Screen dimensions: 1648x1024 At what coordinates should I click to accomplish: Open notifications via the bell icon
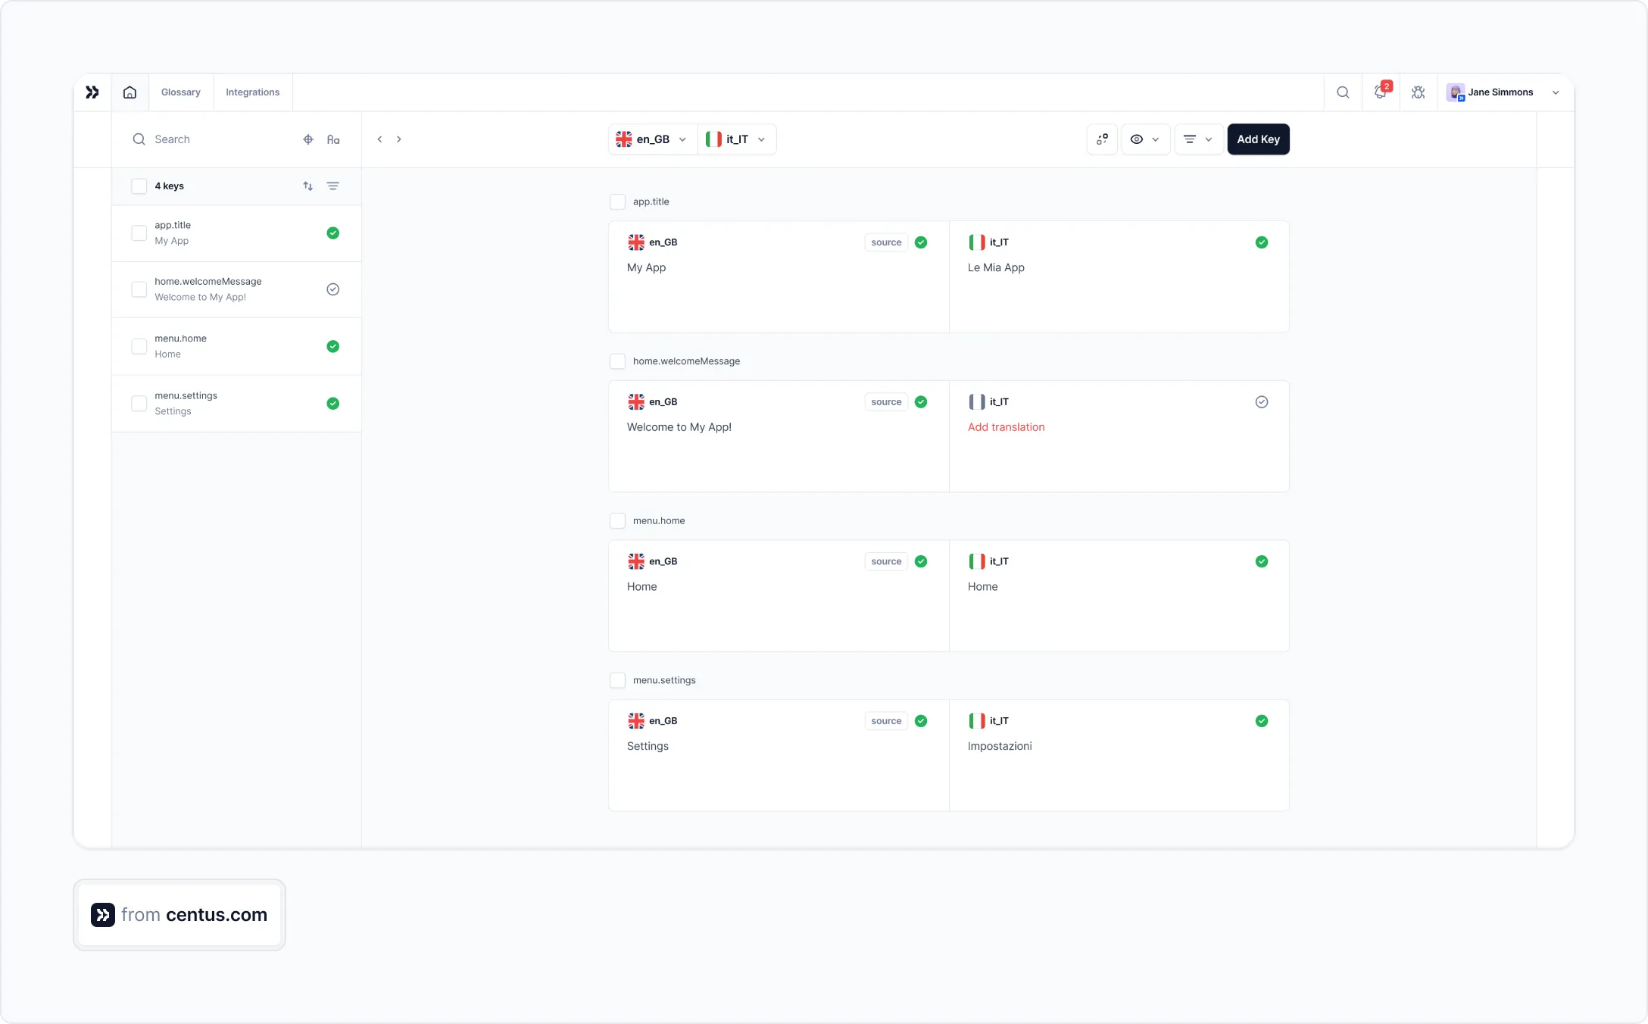click(1381, 92)
